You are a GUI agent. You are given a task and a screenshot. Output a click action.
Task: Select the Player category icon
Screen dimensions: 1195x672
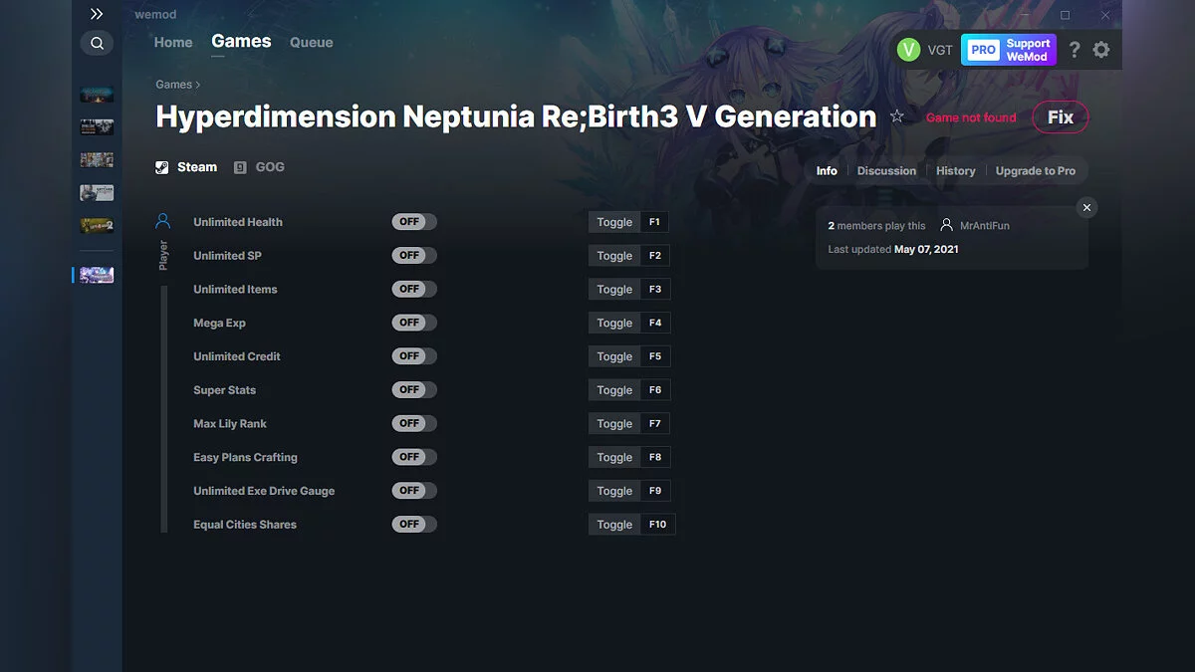pos(163,221)
